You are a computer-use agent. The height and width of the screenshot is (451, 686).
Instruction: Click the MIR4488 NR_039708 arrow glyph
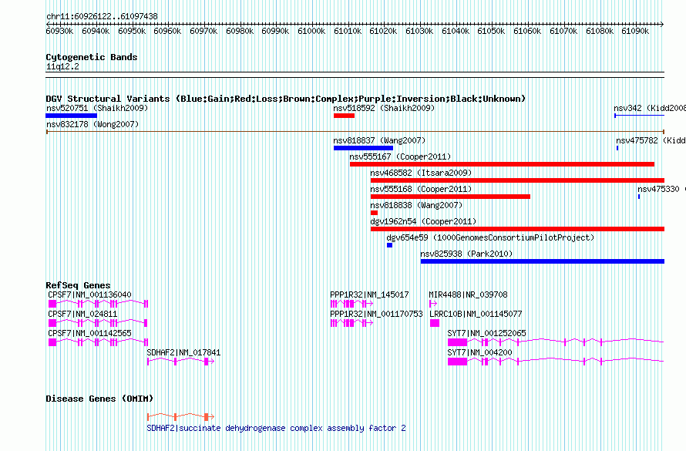(433, 304)
